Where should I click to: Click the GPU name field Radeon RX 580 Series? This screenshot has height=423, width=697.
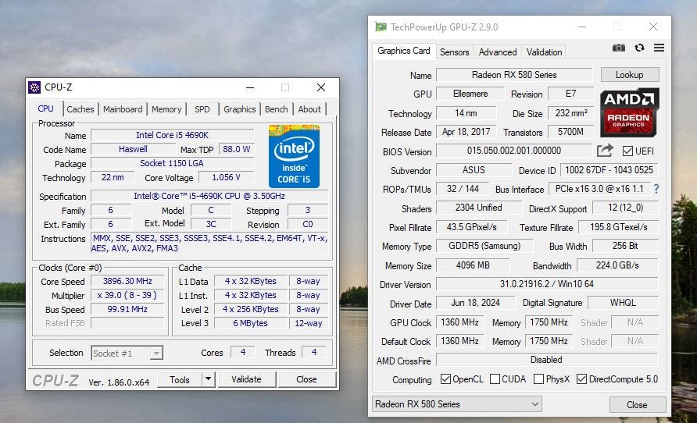click(514, 75)
